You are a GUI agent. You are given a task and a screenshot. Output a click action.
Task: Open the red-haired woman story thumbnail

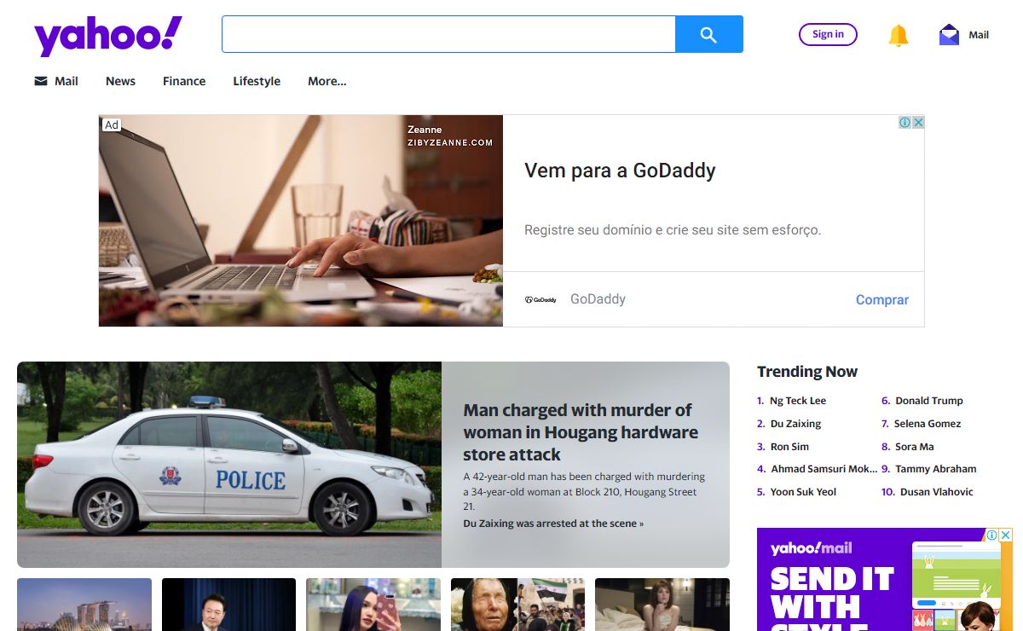coord(662,605)
